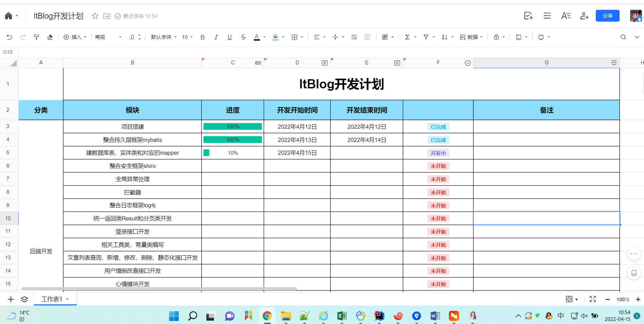Click the search magnifier icon
The width and height of the screenshot is (644, 324).
point(623,37)
